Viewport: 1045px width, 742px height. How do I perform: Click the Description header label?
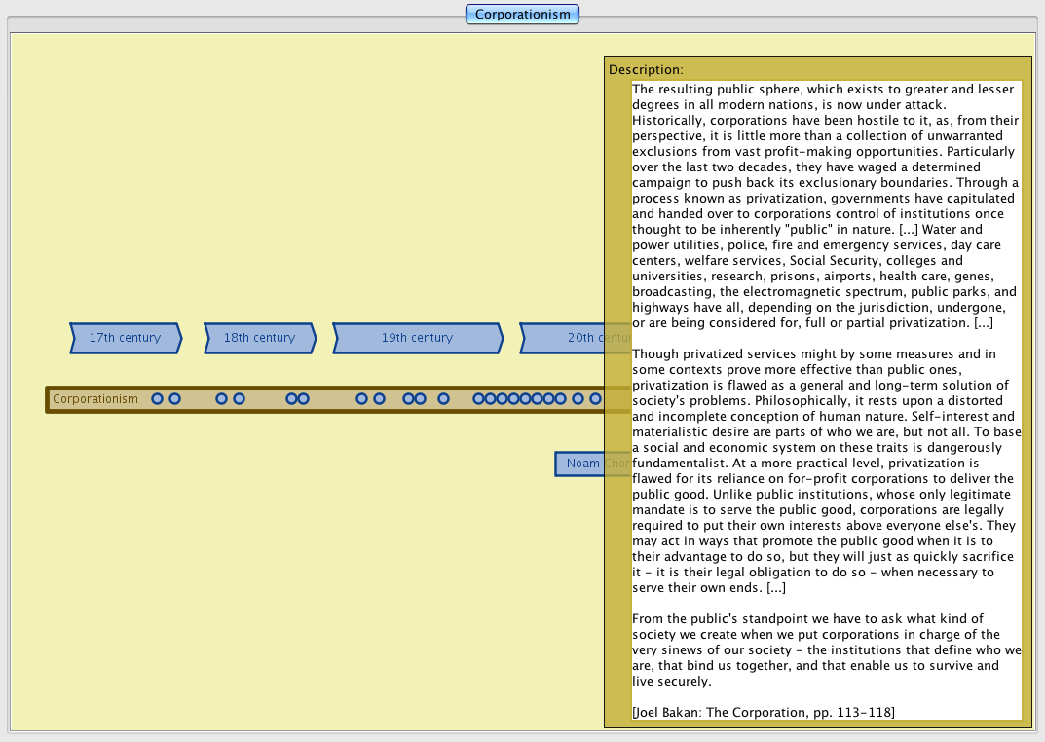point(646,70)
